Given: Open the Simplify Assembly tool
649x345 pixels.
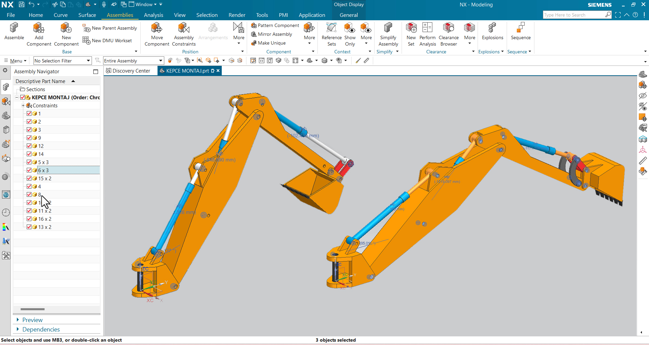Looking at the screenshot, I should point(388,33).
